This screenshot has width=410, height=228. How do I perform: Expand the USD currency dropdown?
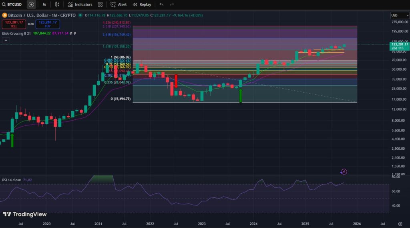pos(396,16)
